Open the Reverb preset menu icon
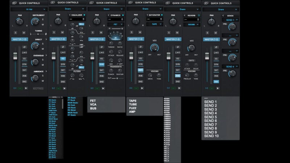This screenshot has width=290, height=163. [x=198, y=20]
